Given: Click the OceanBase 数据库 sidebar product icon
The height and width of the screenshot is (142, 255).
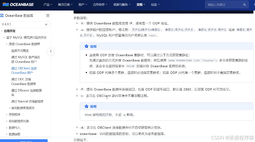Looking at the screenshot, I should click(x=2, y=16).
